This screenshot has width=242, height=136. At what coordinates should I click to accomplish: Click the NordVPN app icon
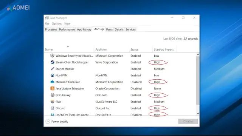coord(52,75)
